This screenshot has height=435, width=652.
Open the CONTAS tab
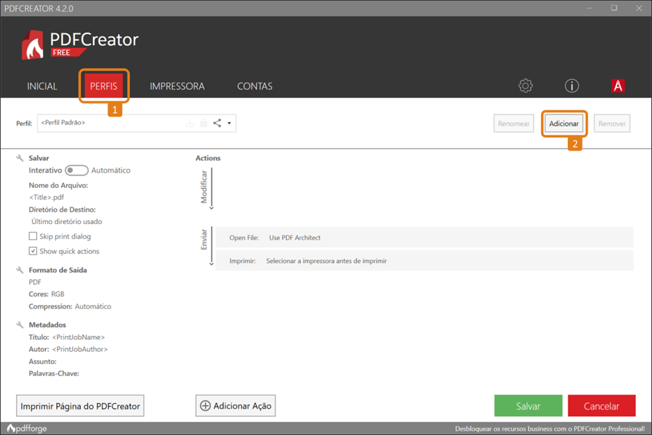click(255, 87)
